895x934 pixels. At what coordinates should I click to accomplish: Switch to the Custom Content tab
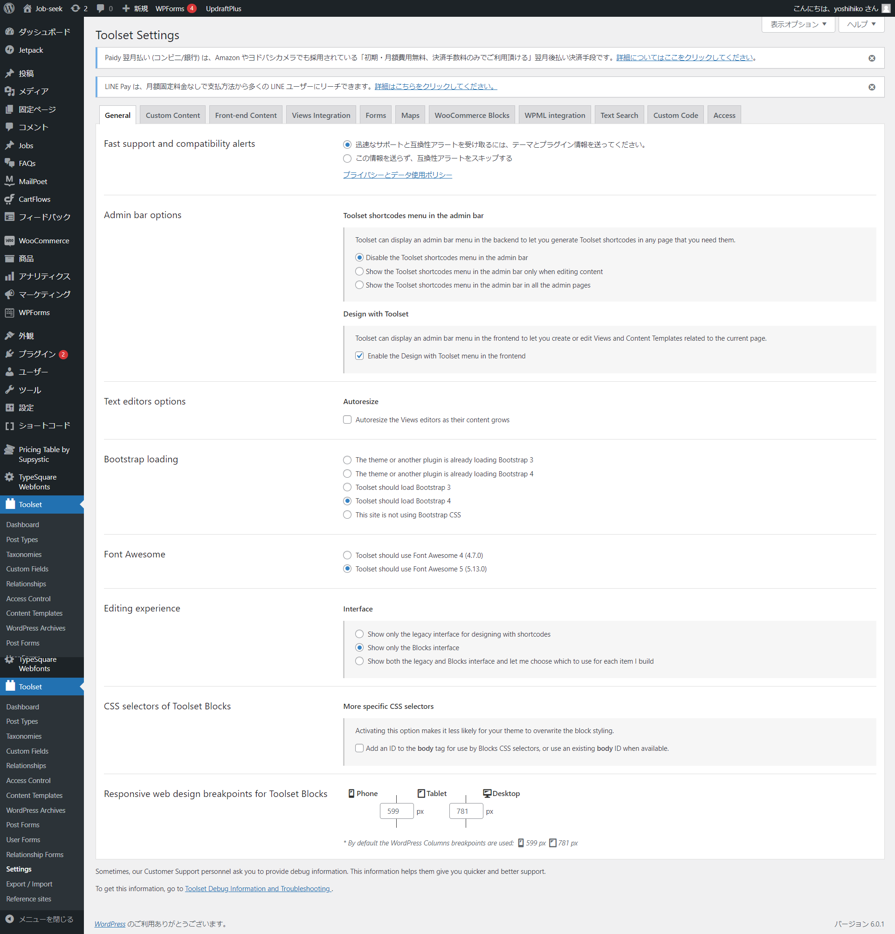tap(172, 115)
